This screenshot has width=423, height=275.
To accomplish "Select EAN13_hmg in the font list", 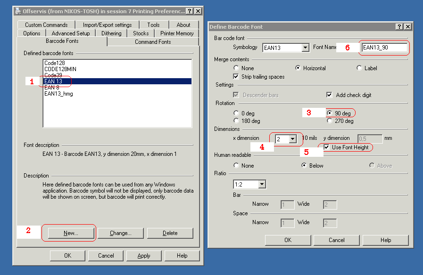I will (x=58, y=94).
